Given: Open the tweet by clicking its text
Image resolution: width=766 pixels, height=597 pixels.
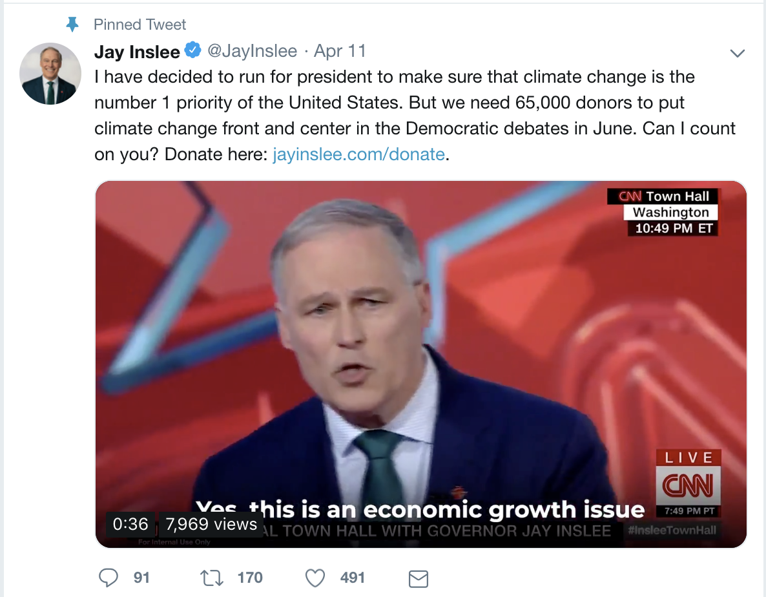Looking at the screenshot, I should pos(394,103).
